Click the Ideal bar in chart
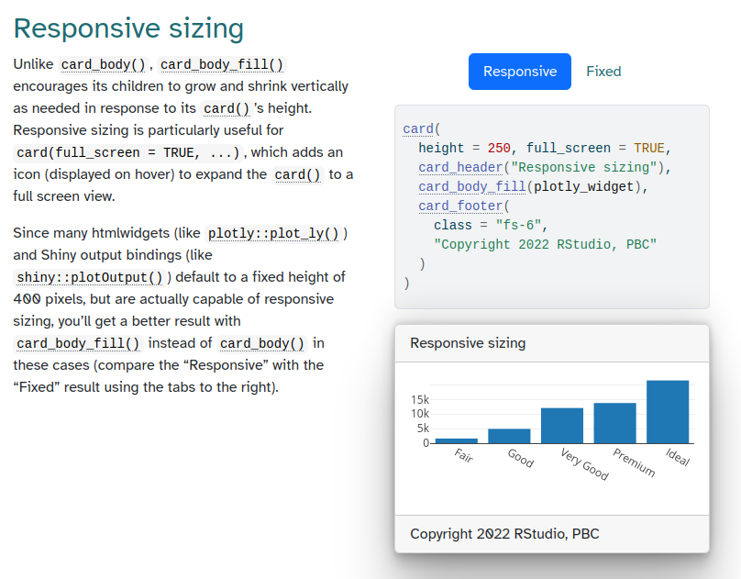This screenshot has height=579, width=741. pyautogui.click(x=668, y=412)
